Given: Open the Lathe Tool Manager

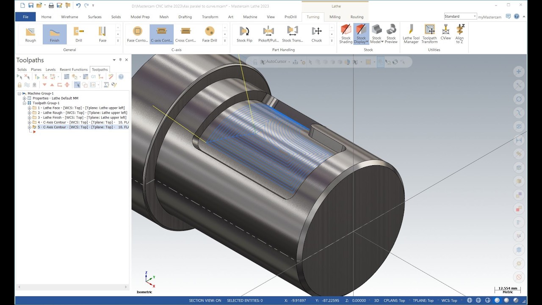Looking at the screenshot, I should coord(411,34).
